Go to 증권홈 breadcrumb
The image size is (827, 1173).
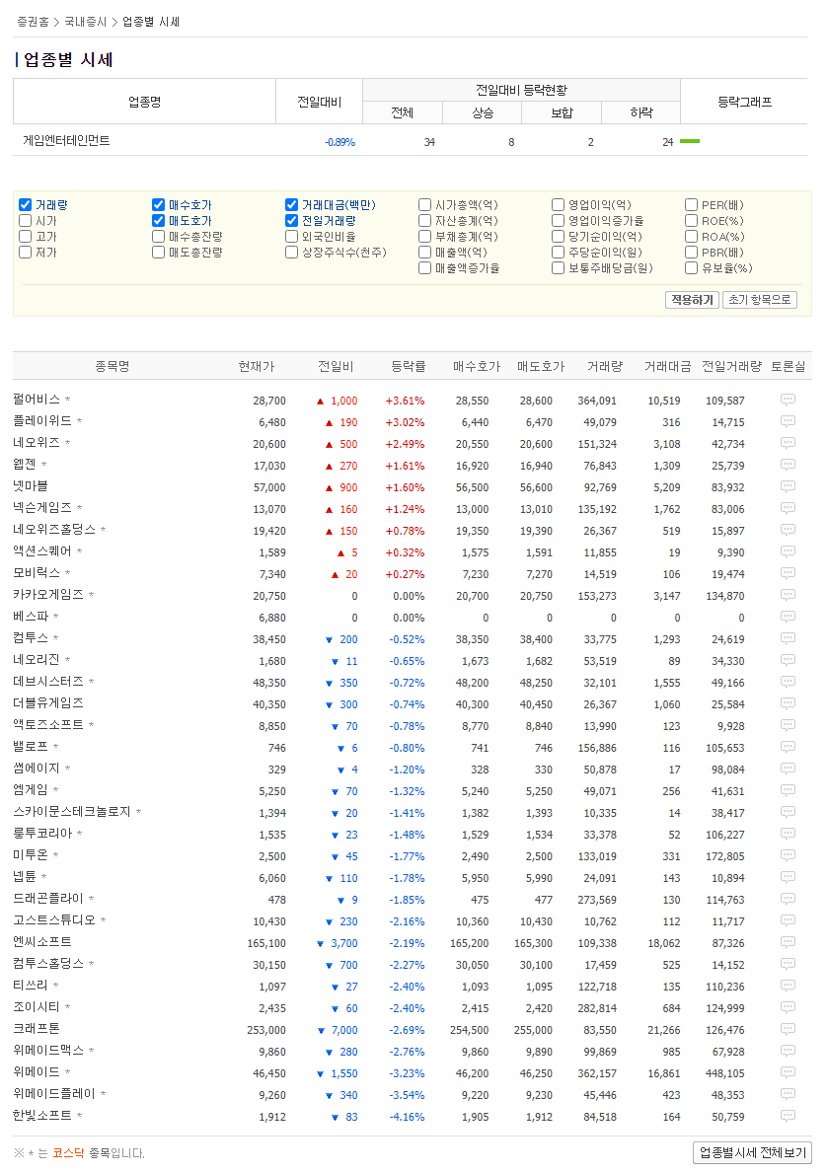pos(33,22)
